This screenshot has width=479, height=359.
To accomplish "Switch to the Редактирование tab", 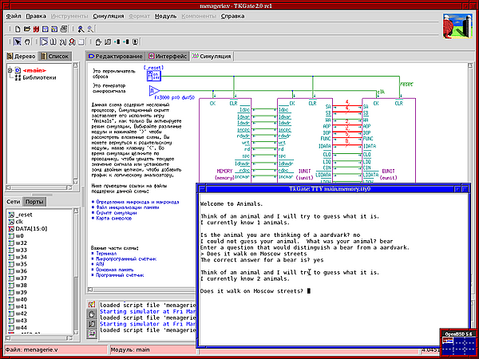I will click(x=114, y=57).
